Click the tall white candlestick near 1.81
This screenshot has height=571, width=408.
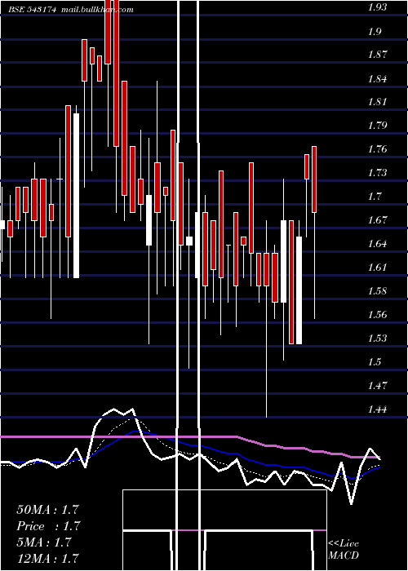pos(76,196)
